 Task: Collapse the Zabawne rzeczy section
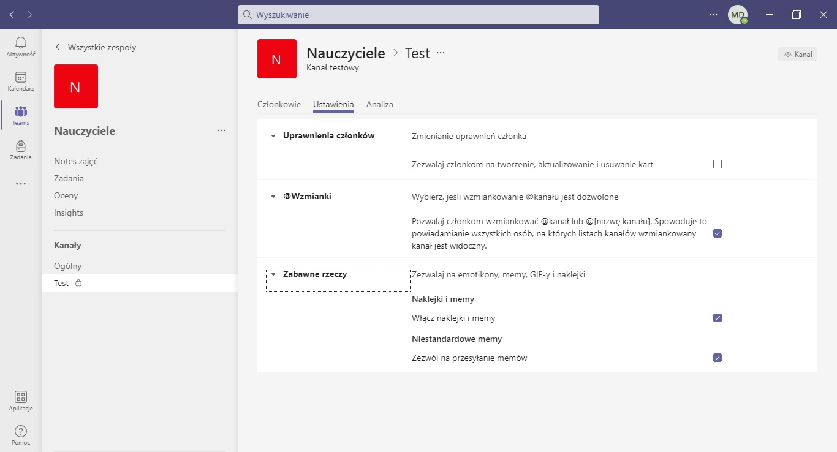pos(273,274)
